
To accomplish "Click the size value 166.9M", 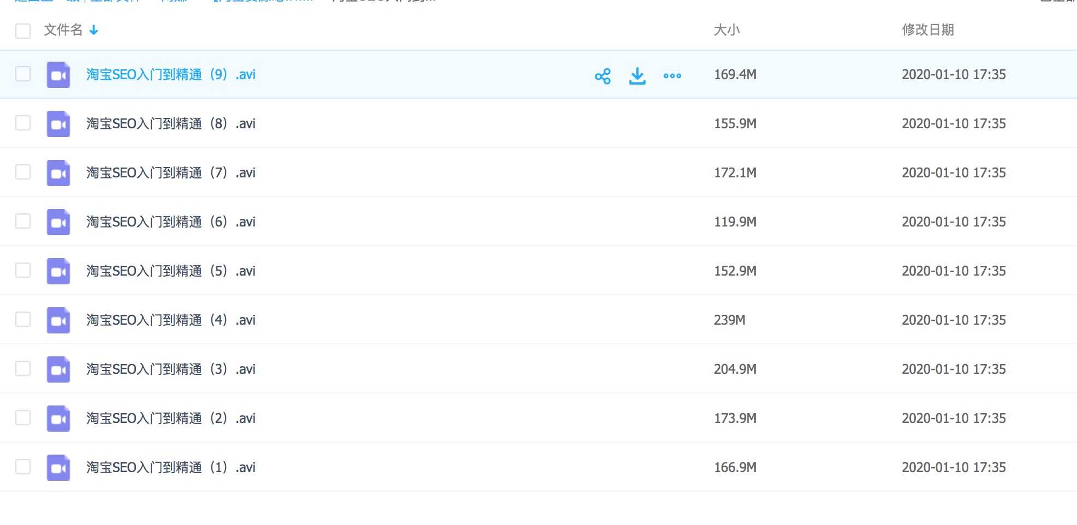I will pos(735,468).
